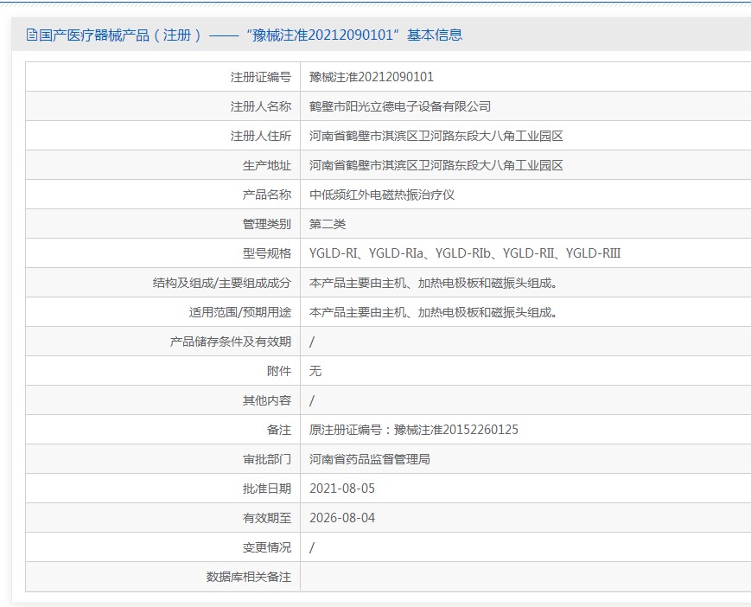Image resolution: width=751 pixels, height=607 pixels.
Task: Select the value 无 in the 附件 row
Action: 315,371
